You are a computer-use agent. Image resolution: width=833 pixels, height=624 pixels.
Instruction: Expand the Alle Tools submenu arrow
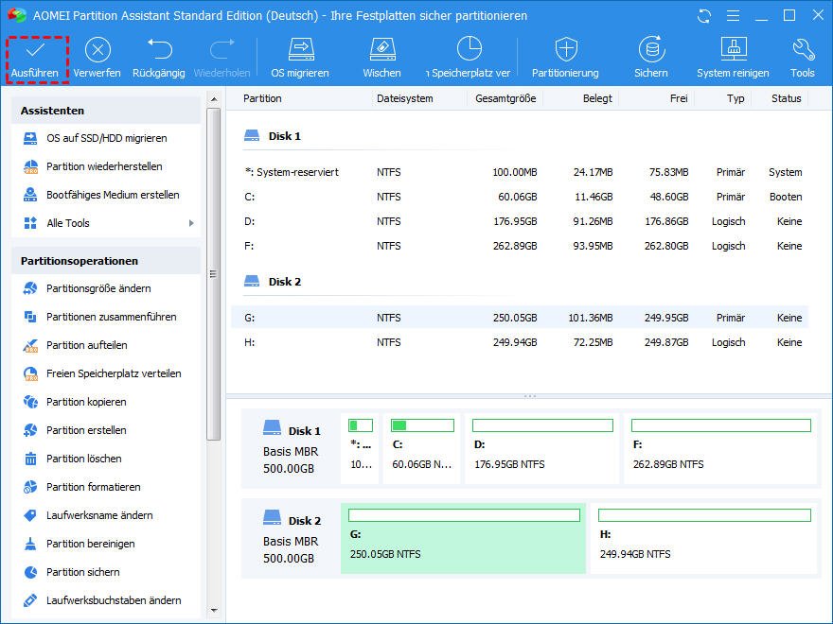click(191, 223)
